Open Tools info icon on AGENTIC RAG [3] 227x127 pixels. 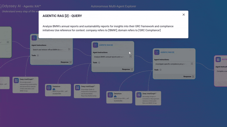[x=160, y=70]
